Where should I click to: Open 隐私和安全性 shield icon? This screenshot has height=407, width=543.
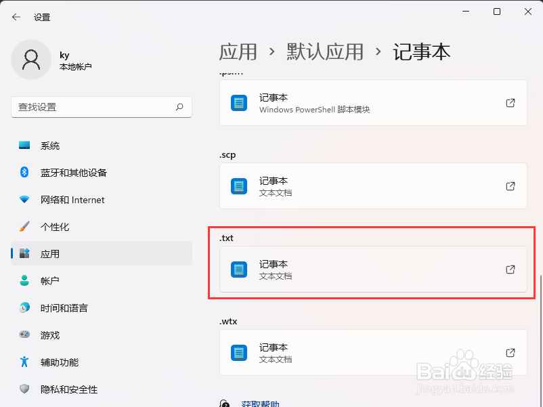(25, 389)
